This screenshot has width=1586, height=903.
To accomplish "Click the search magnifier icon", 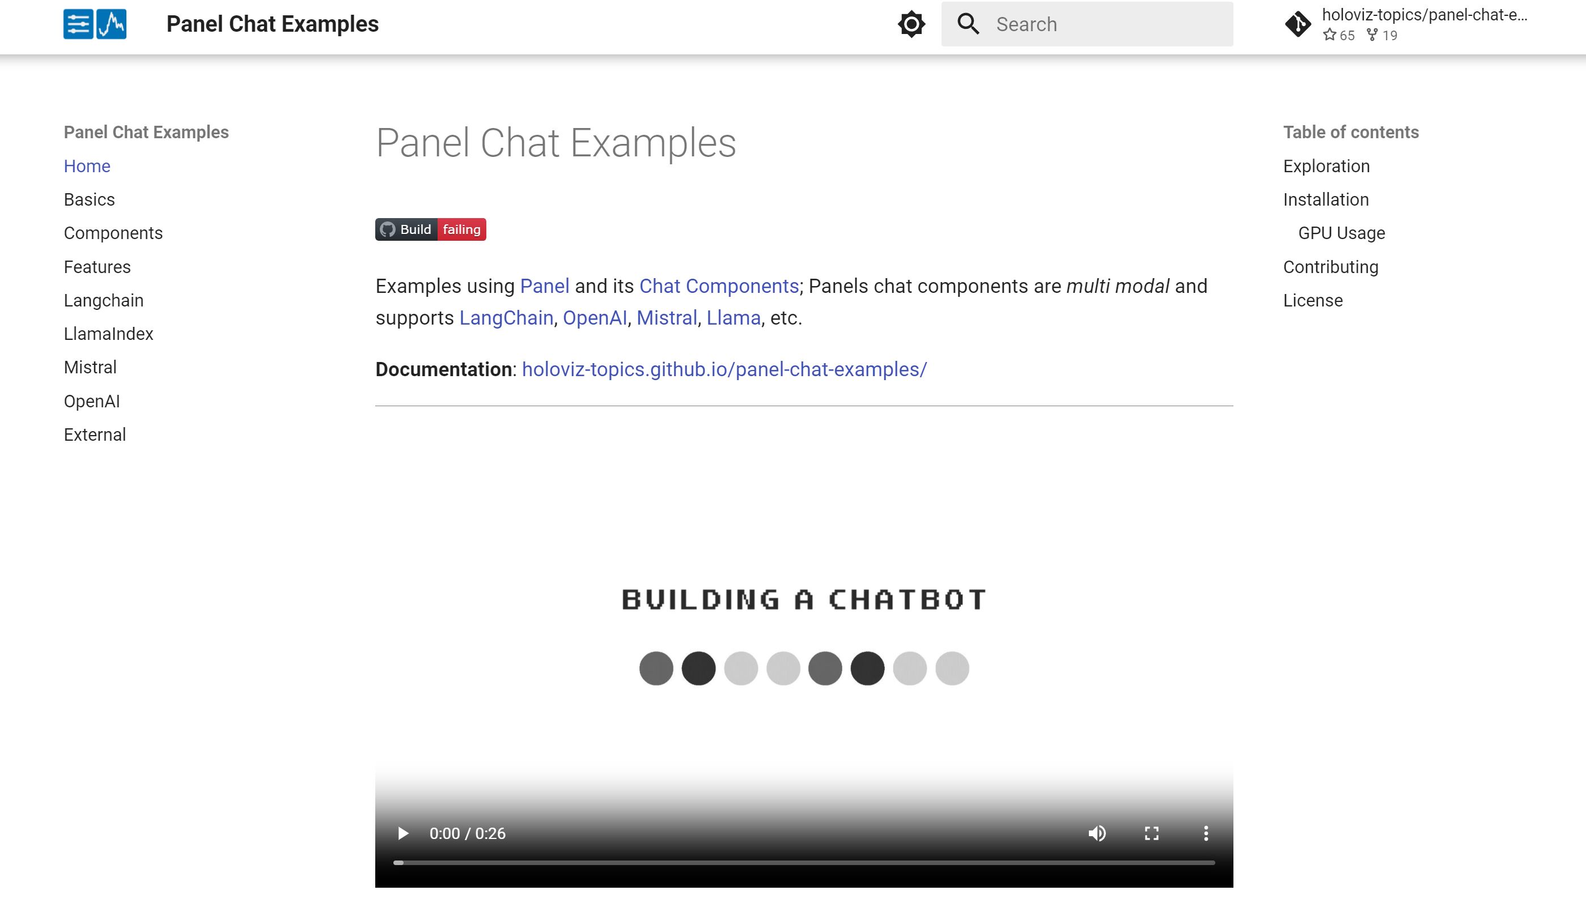I will (968, 24).
